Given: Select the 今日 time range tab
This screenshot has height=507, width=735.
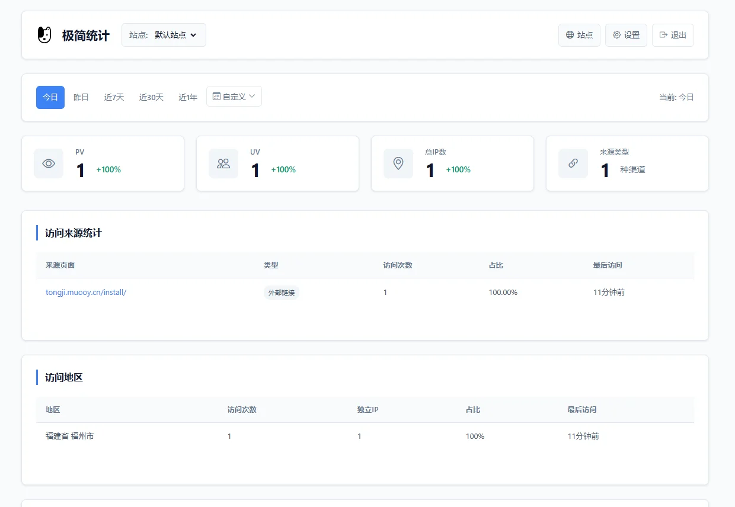Looking at the screenshot, I should click(x=50, y=97).
